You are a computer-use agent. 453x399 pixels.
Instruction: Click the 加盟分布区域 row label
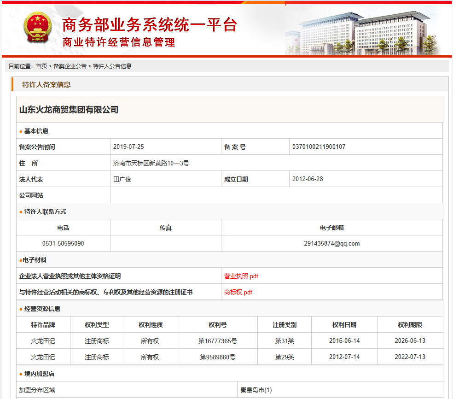pyautogui.click(x=37, y=390)
